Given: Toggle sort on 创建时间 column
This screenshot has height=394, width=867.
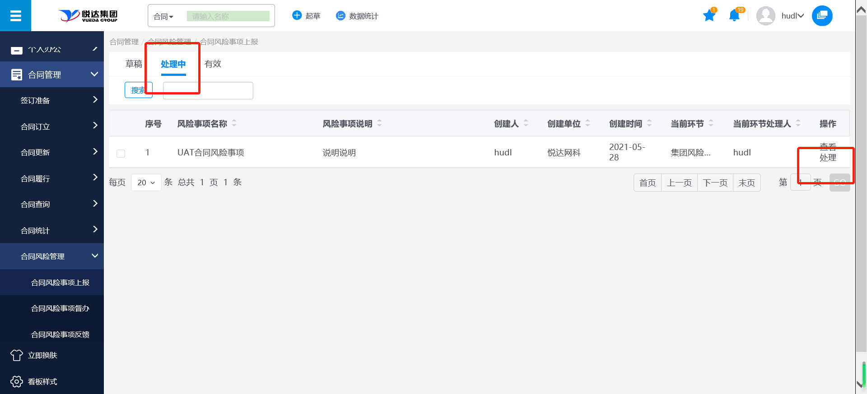Looking at the screenshot, I should coord(649,123).
